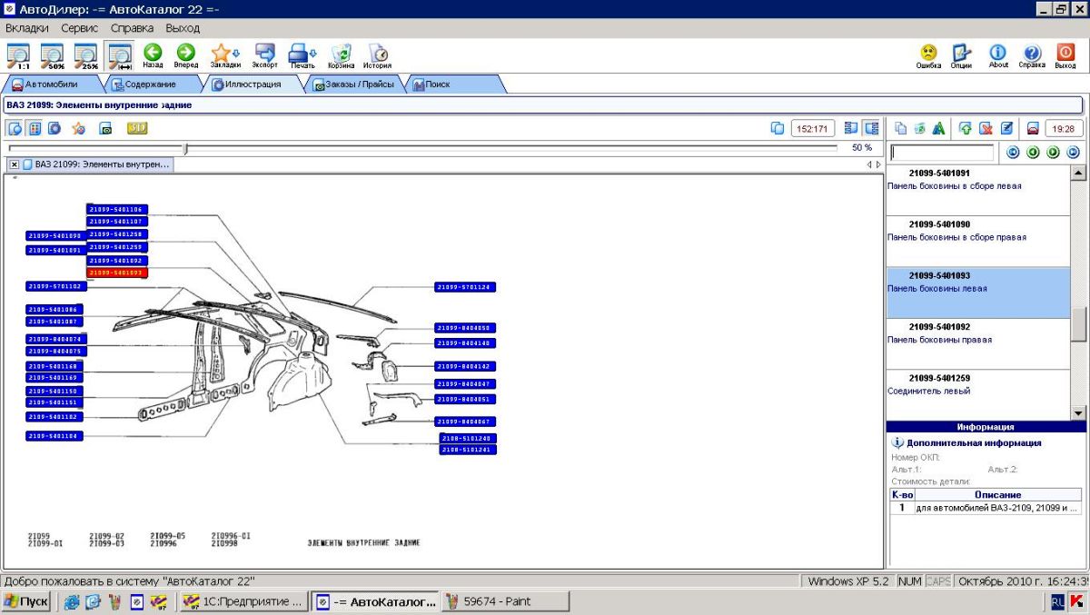Image resolution: width=1090 pixels, height=615 pixels.
Task: Open the Вкладки menu
Action: click(x=27, y=28)
